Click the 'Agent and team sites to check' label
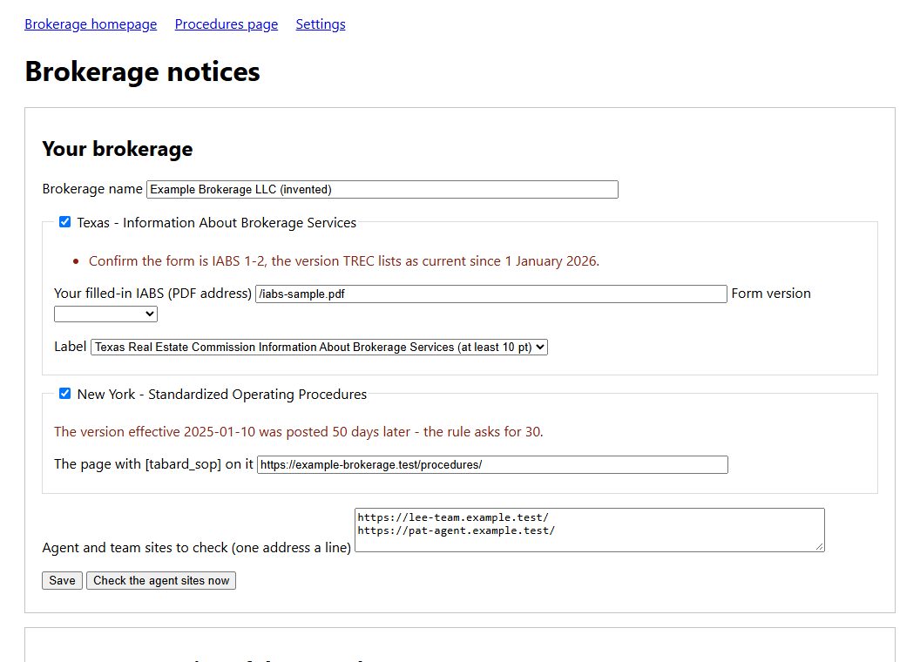Image resolution: width=920 pixels, height=662 pixels. click(197, 548)
